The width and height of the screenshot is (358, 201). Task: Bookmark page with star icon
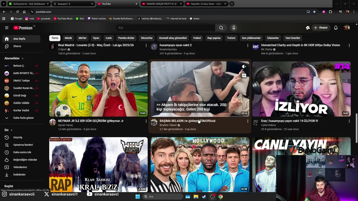[314, 12]
